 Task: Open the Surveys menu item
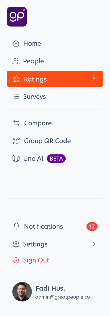[55, 97]
